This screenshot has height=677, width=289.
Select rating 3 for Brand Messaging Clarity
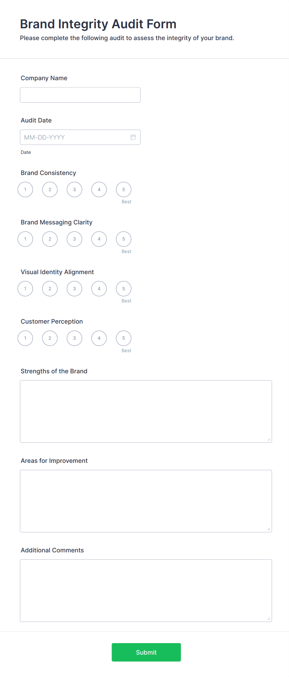point(74,239)
